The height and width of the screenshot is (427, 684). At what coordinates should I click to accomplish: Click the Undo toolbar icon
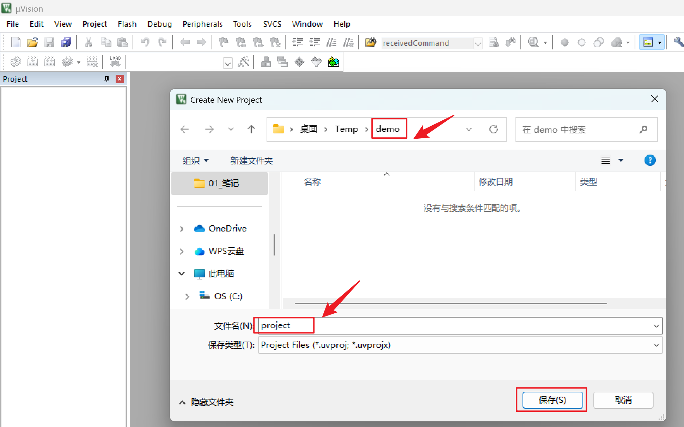click(145, 43)
